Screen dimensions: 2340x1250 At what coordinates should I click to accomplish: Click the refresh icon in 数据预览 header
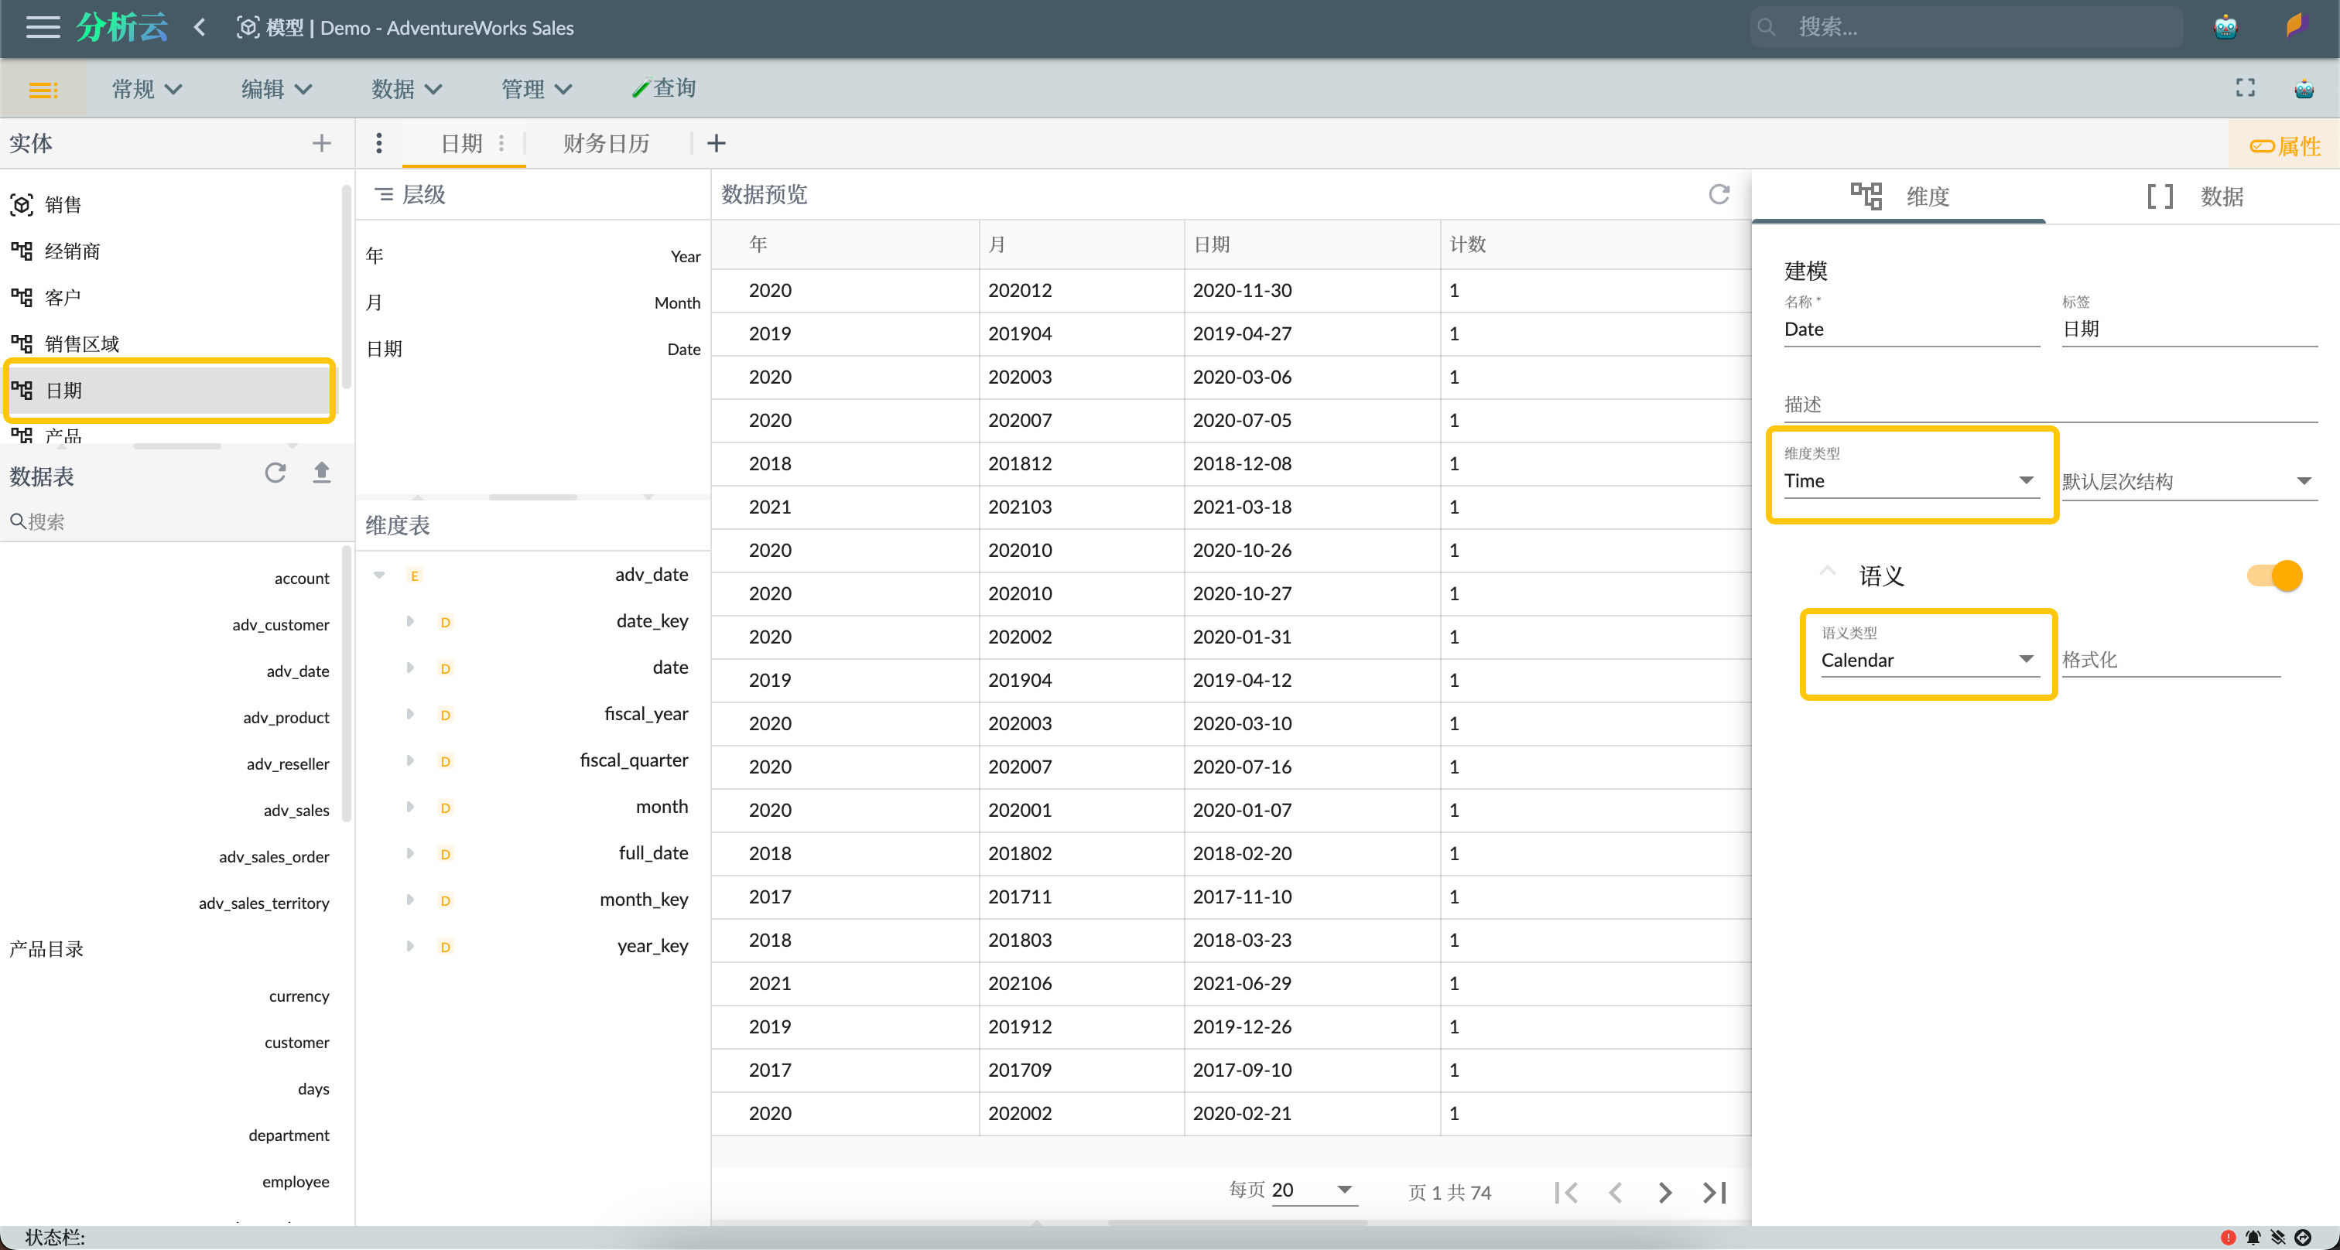click(x=1719, y=194)
